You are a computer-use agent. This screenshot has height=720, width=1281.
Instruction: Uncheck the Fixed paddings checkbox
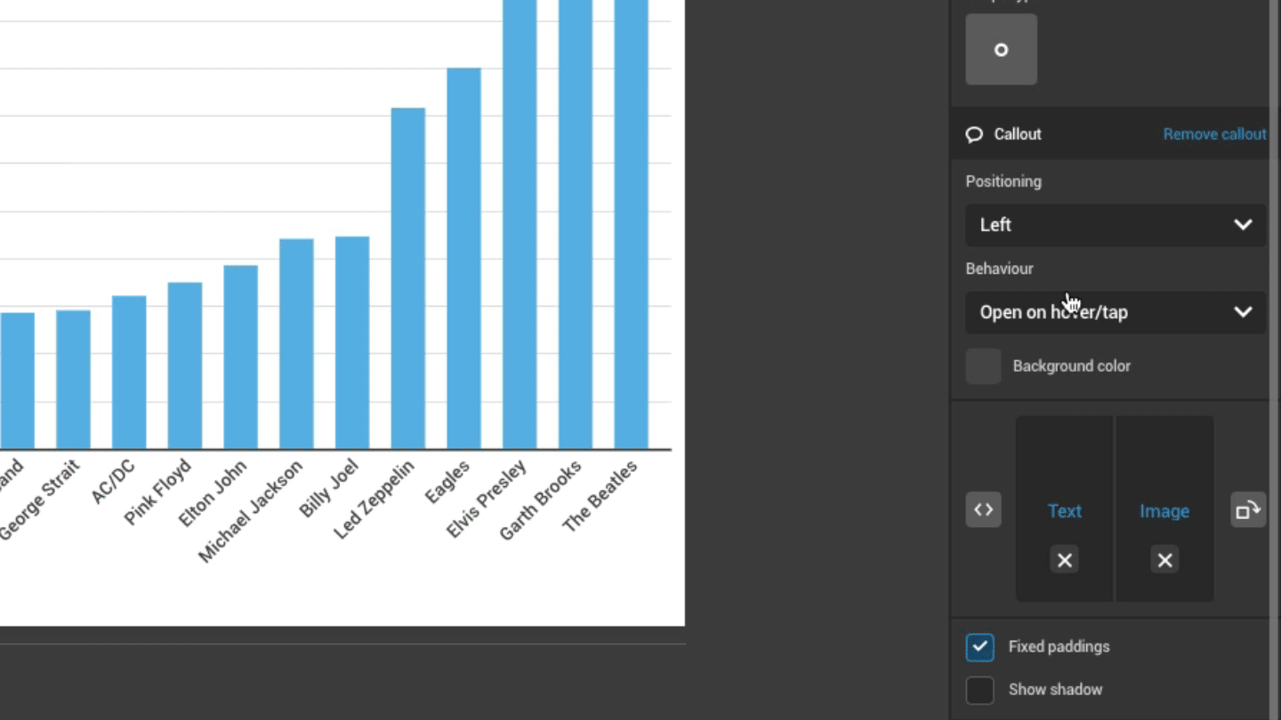pos(979,647)
